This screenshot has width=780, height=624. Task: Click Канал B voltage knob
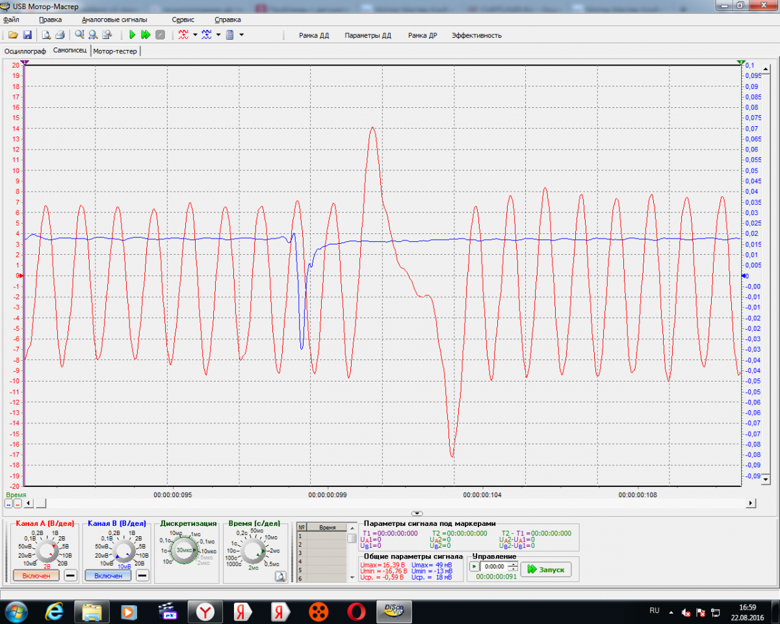pos(123,551)
